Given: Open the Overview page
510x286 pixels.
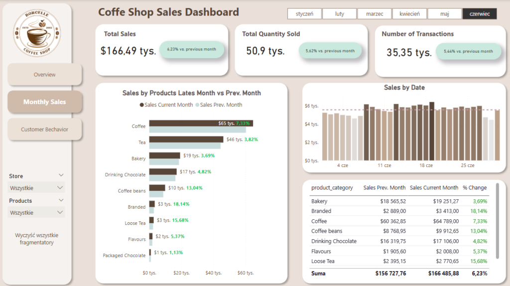Looking at the screenshot, I should tap(44, 75).
